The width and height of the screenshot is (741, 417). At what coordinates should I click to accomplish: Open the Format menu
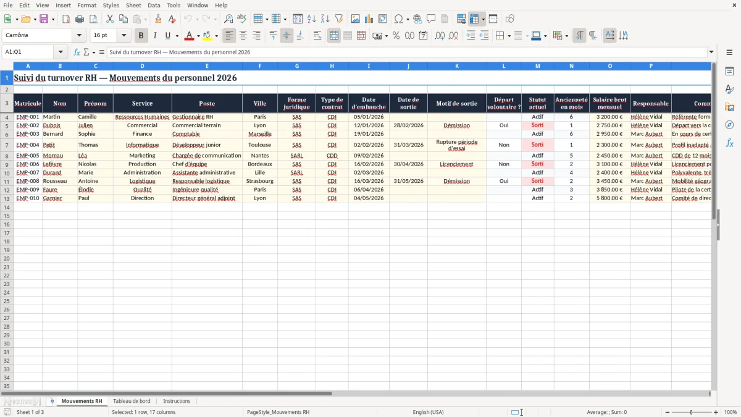(x=86, y=5)
